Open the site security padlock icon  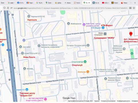click(x=8, y=8)
